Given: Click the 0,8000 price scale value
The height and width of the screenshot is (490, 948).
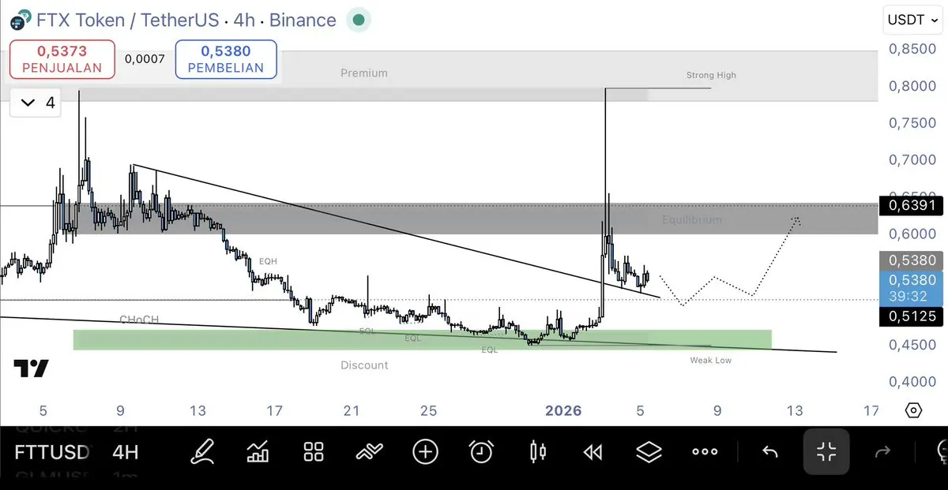Looking at the screenshot, I should tap(912, 85).
